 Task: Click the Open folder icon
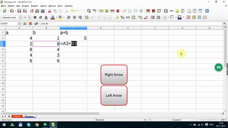(12, 11)
